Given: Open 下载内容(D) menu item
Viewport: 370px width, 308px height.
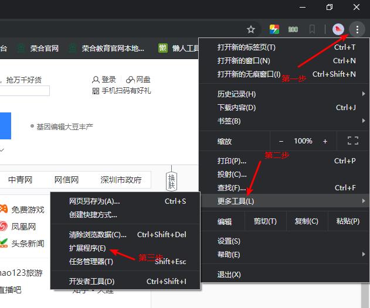Looking at the screenshot, I should click(x=284, y=108).
